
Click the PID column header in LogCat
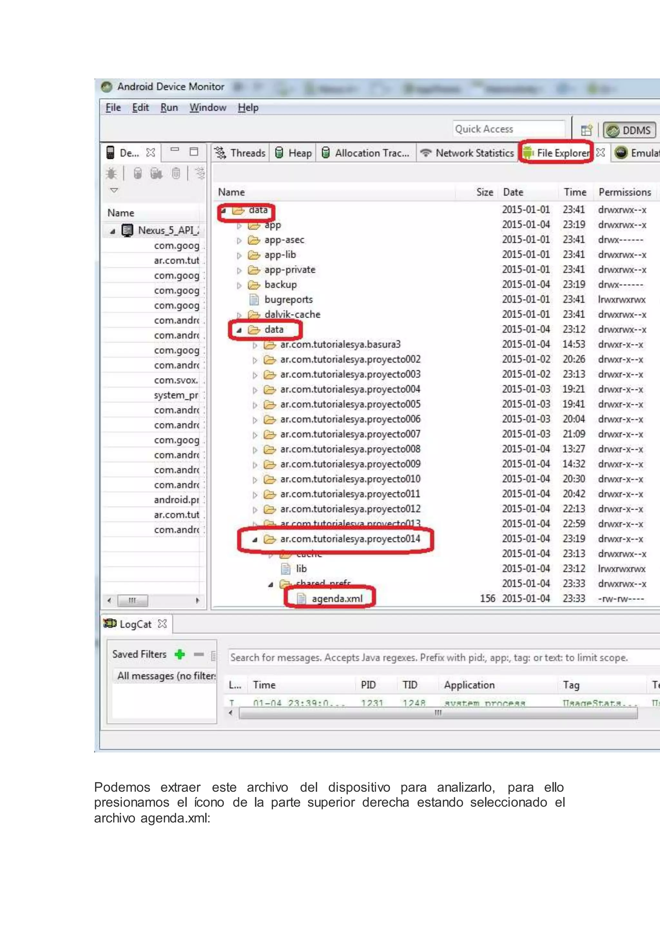point(368,685)
